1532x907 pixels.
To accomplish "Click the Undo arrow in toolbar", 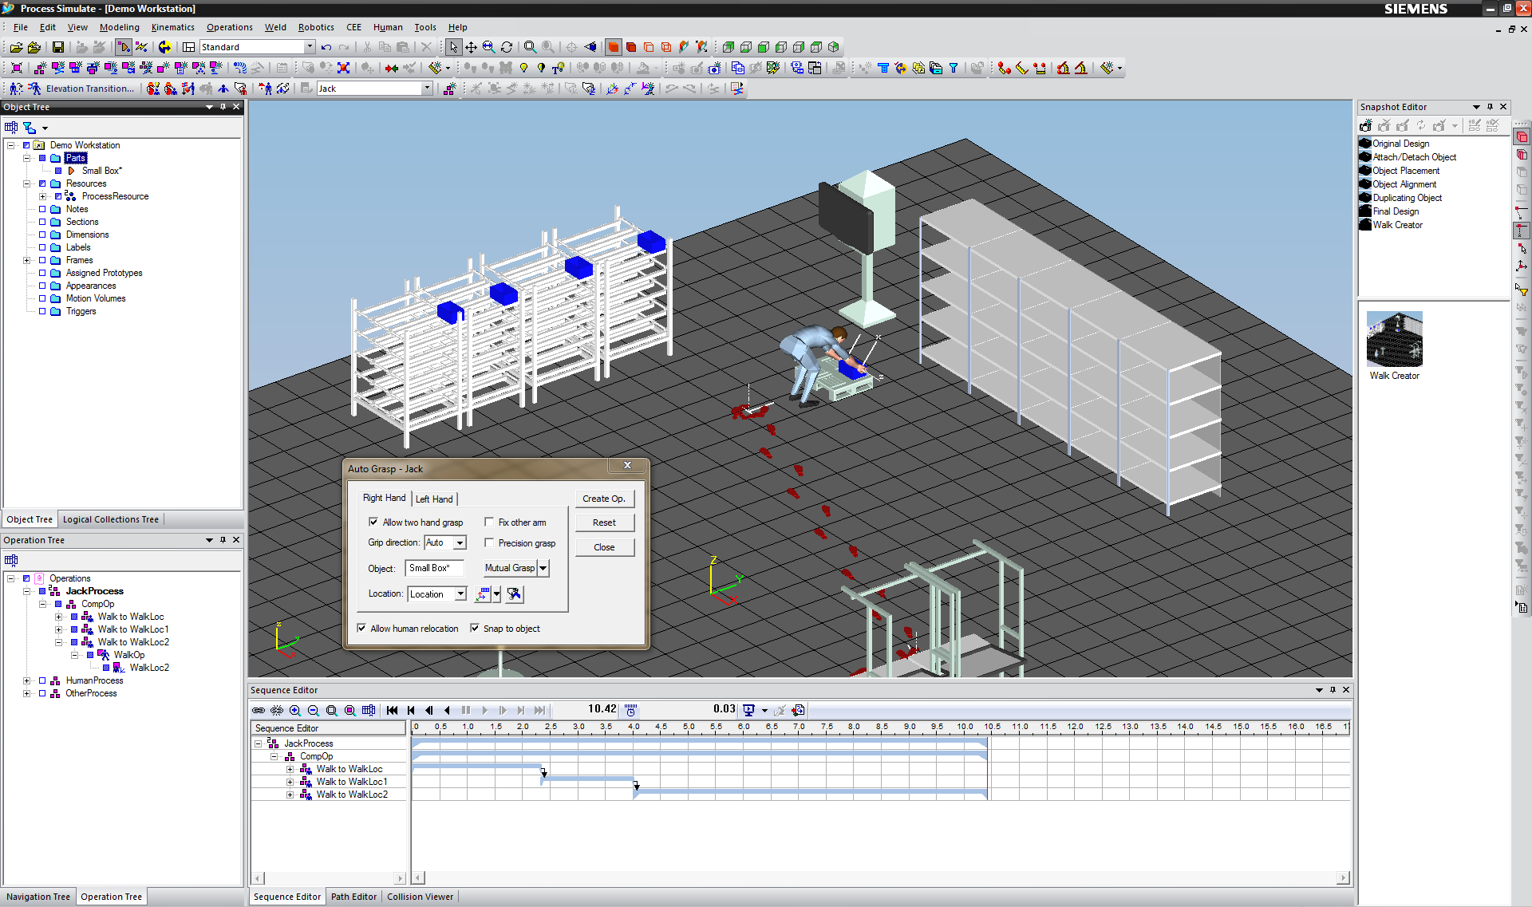I will pyautogui.click(x=326, y=48).
